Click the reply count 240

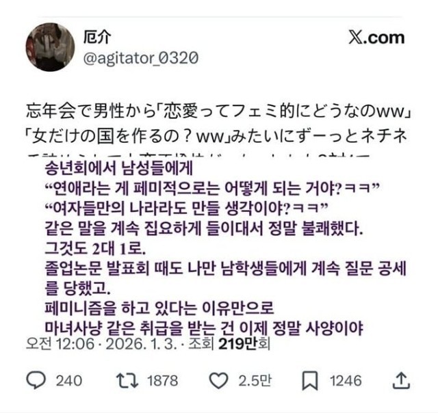(x=69, y=381)
